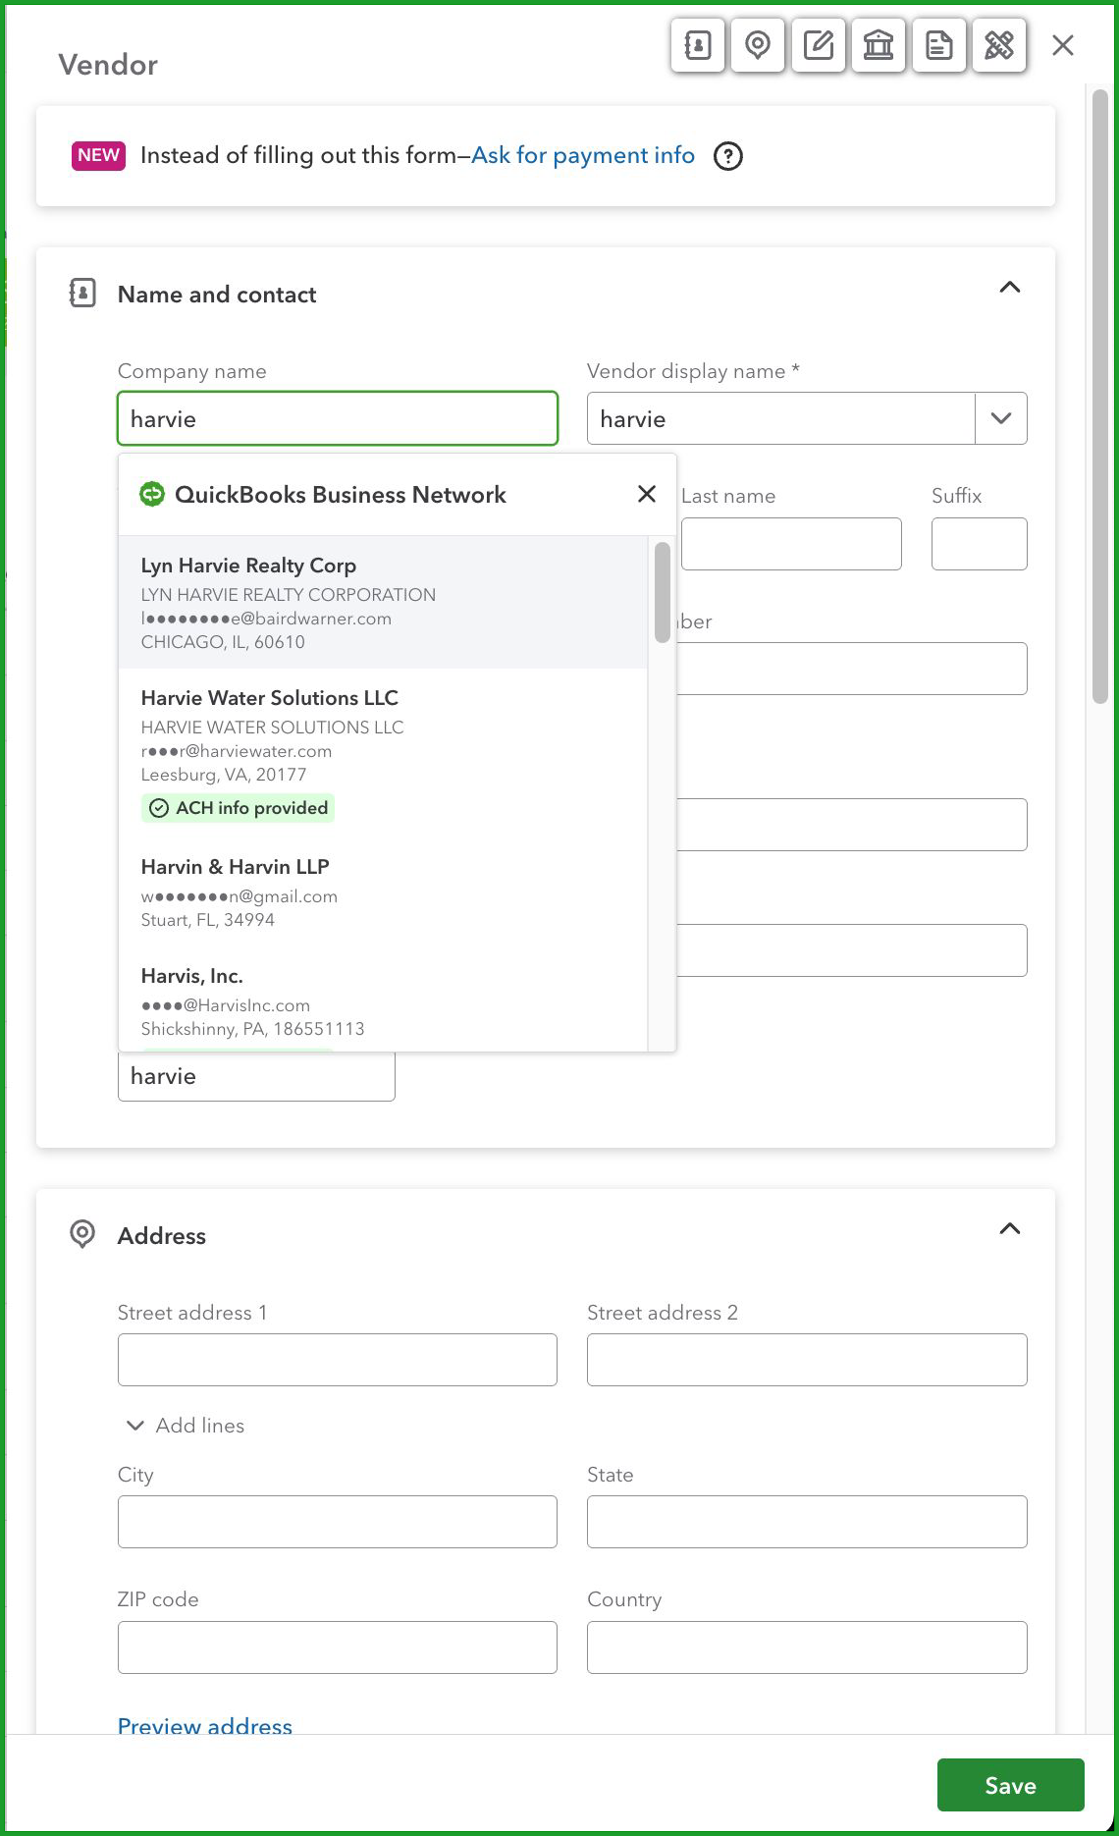The height and width of the screenshot is (1836, 1119).
Task: Select Lyn Harvie Realty Corp suggestion
Action: coord(383,603)
